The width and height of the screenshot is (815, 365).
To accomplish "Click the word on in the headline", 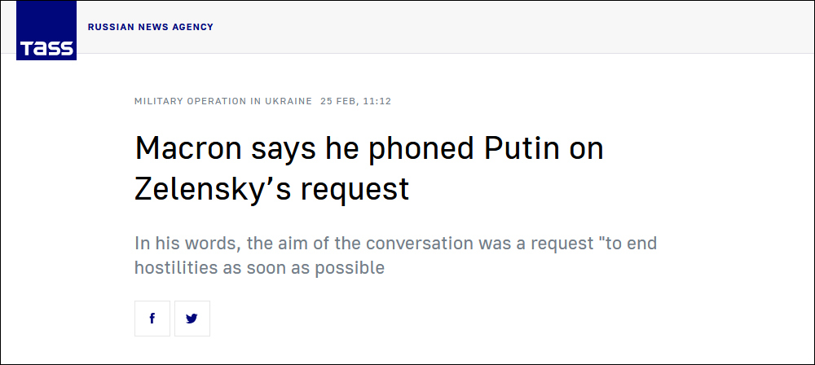I will pos(585,149).
